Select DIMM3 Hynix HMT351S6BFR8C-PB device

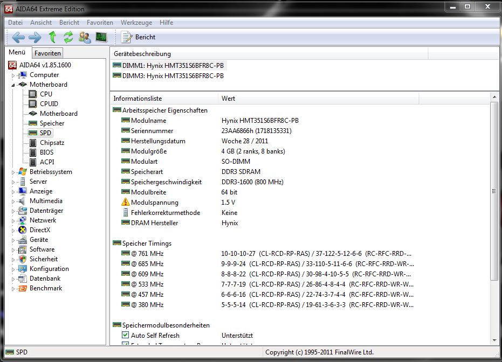coord(168,76)
